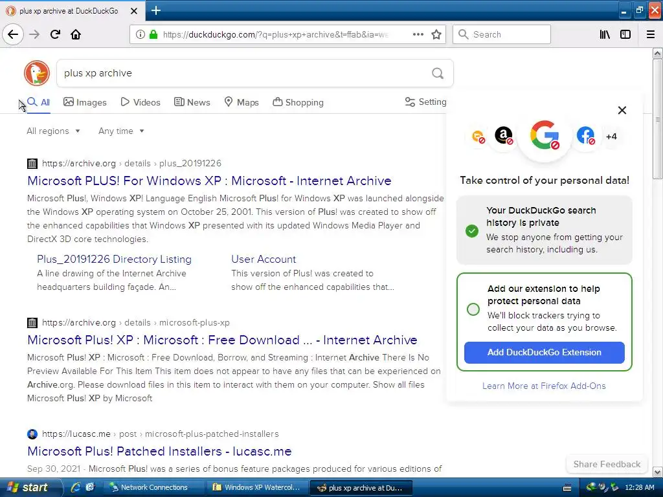Switch to Shopping results tab
Viewport: 663px width, 497px height.
[298, 102]
